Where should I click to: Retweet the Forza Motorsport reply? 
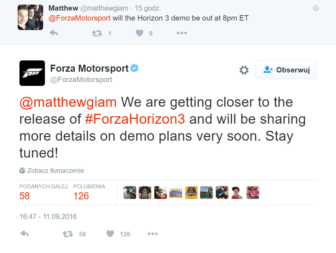coord(68,234)
